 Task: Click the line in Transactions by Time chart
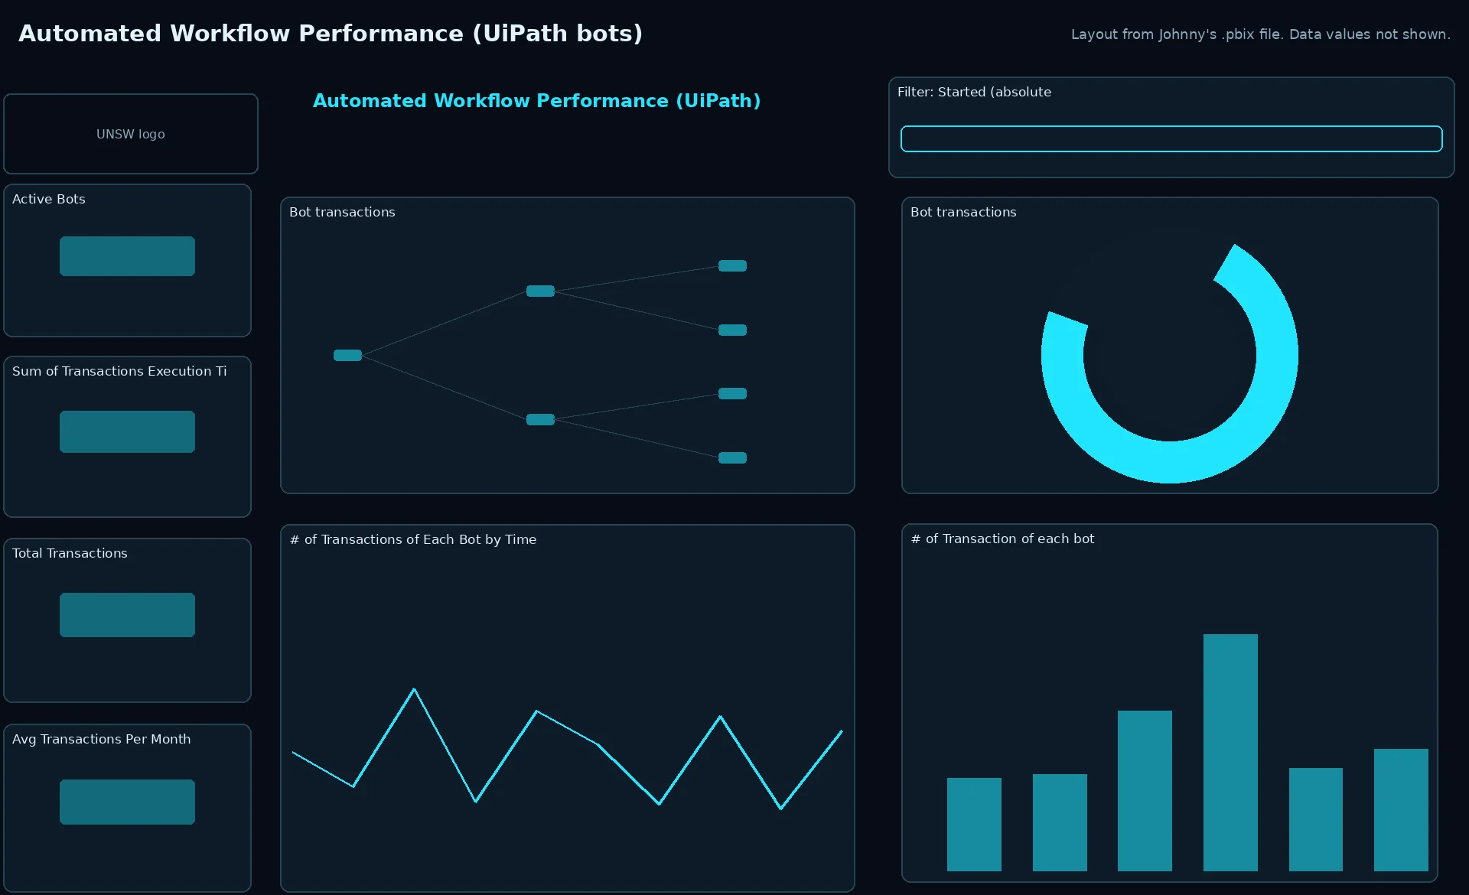(x=567, y=727)
